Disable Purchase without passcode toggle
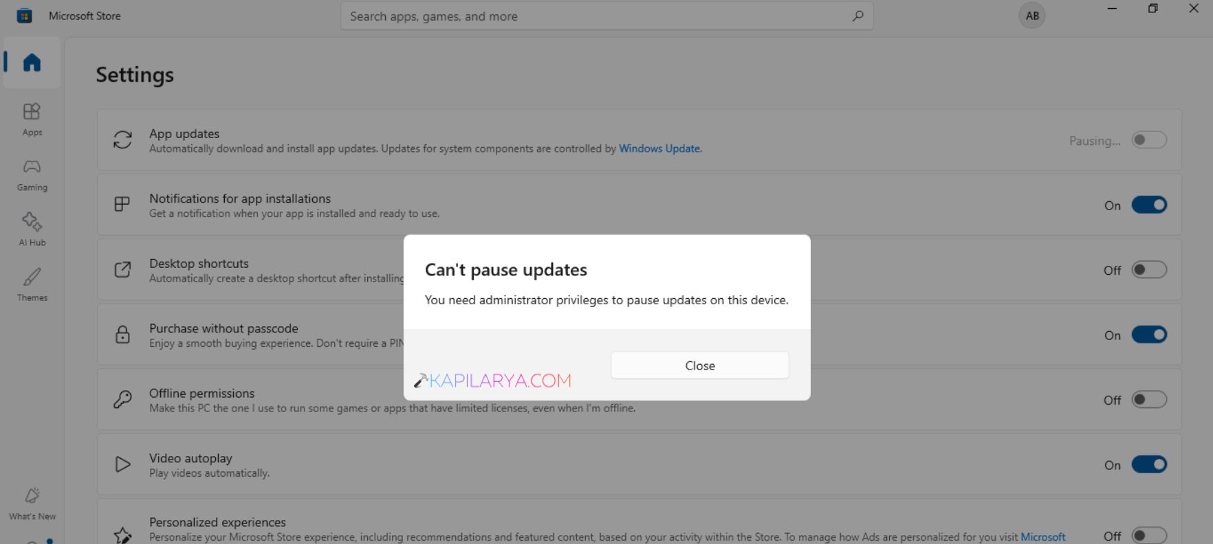This screenshot has width=1213, height=544. click(1149, 335)
